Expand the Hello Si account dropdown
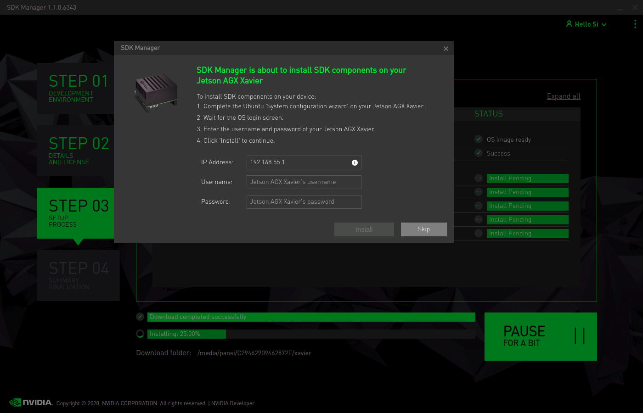Image resolution: width=643 pixels, height=413 pixels. 604,25
